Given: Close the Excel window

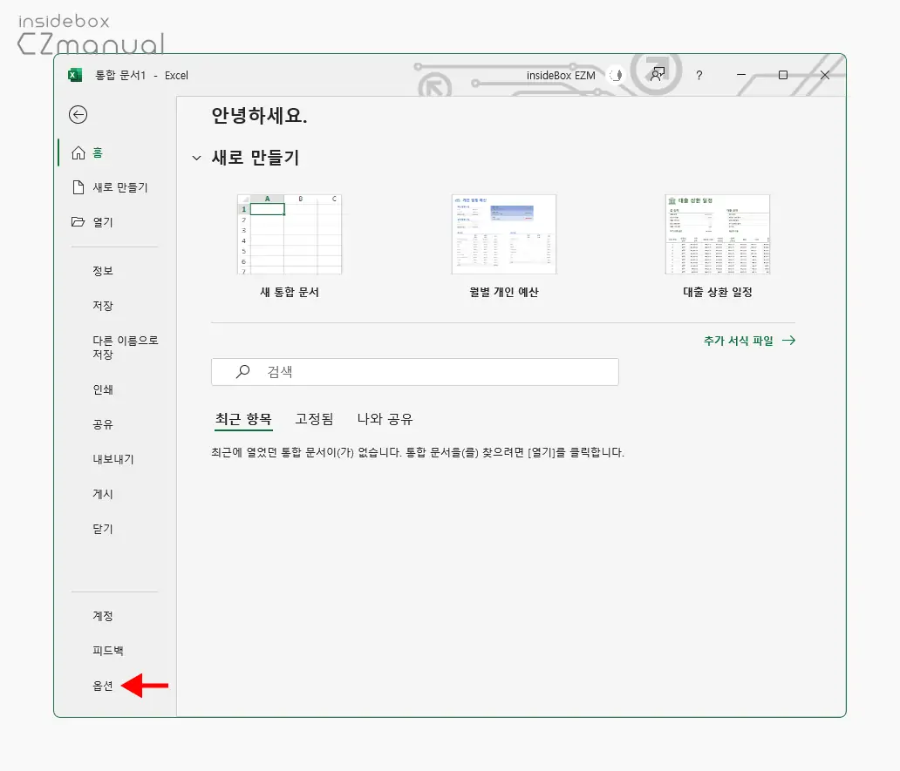Looking at the screenshot, I should coord(825,75).
